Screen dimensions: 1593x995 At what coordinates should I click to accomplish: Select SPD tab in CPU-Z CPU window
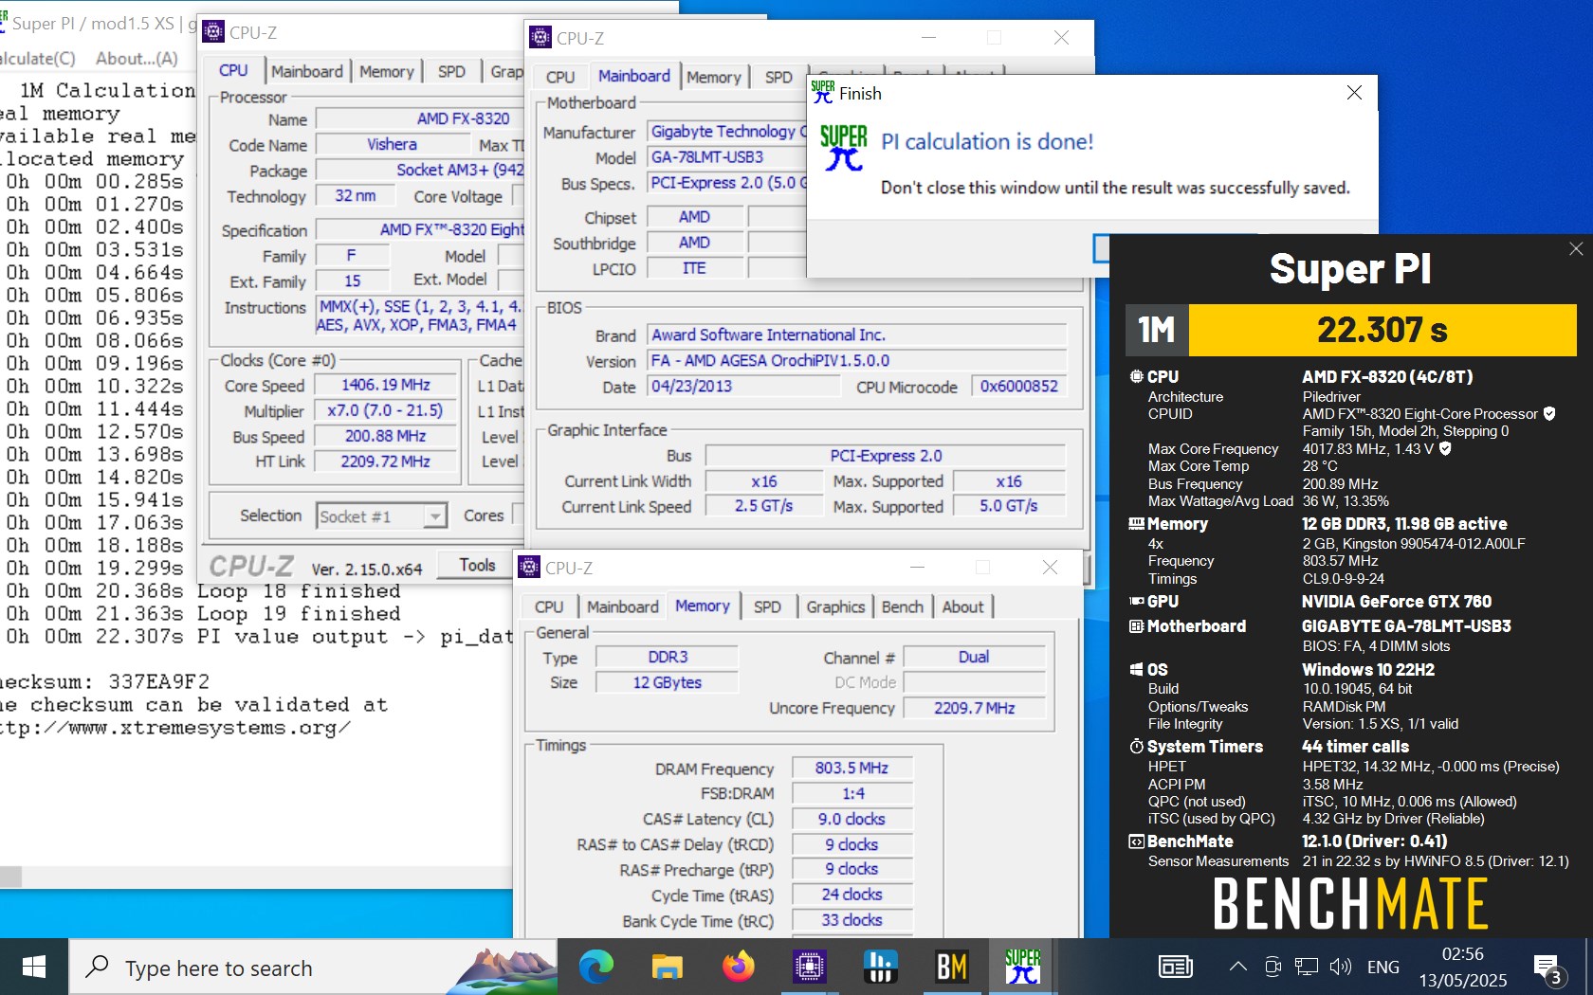click(x=451, y=71)
